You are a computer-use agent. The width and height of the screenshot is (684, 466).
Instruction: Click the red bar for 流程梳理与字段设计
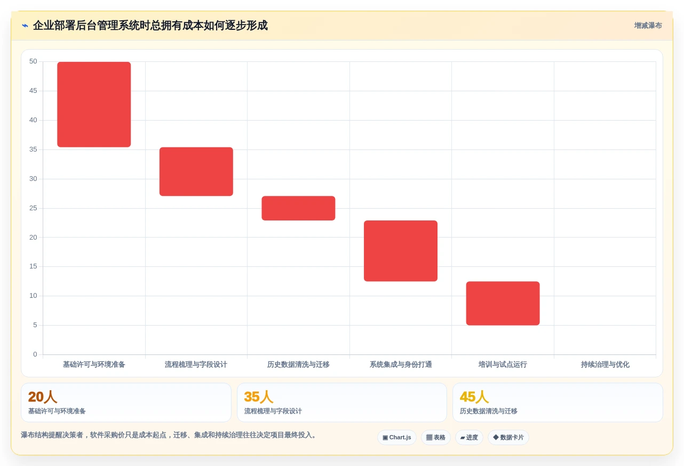click(x=196, y=172)
